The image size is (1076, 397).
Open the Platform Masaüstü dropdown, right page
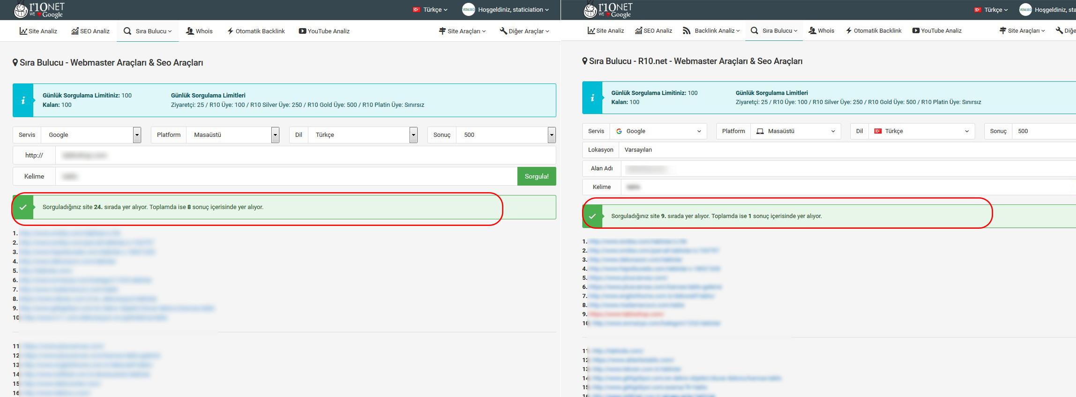[x=795, y=131]
